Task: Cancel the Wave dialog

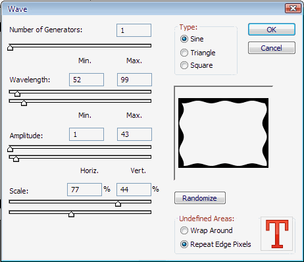Action: [x=272, y=48]
